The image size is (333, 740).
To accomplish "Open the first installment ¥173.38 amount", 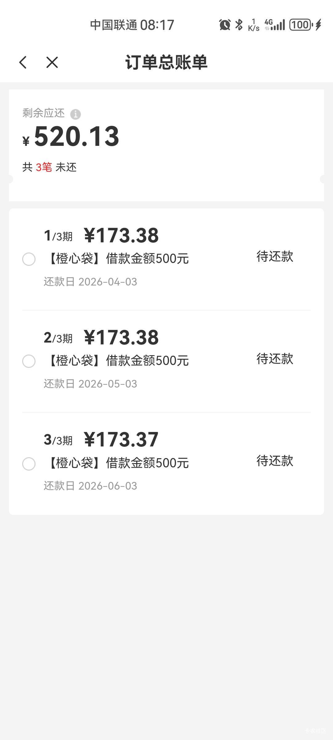I will coord(121,236).
